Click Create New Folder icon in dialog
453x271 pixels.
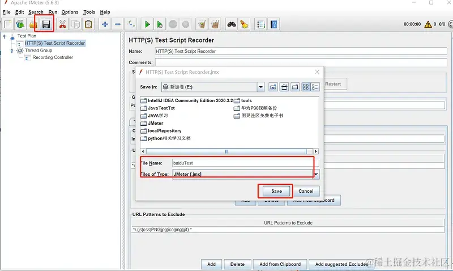295,87
